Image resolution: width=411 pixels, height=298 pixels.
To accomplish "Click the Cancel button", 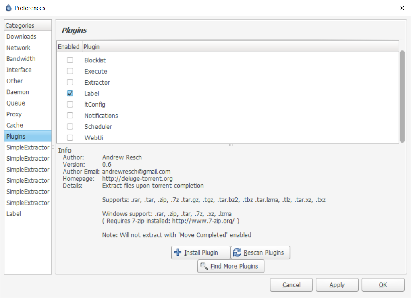I will [291, 285].
